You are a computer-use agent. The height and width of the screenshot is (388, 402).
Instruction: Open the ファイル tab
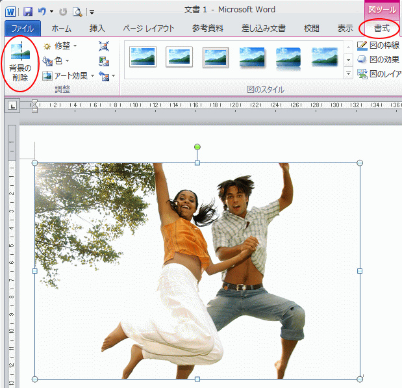click(23, 29)
